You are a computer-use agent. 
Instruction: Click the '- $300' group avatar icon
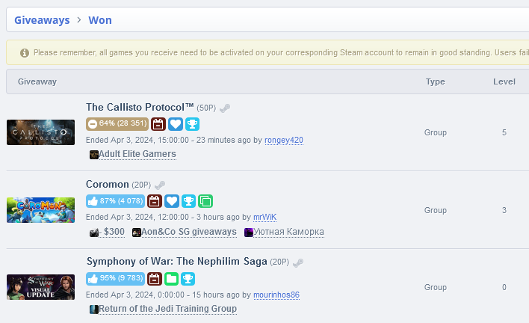tap(94, 233)
